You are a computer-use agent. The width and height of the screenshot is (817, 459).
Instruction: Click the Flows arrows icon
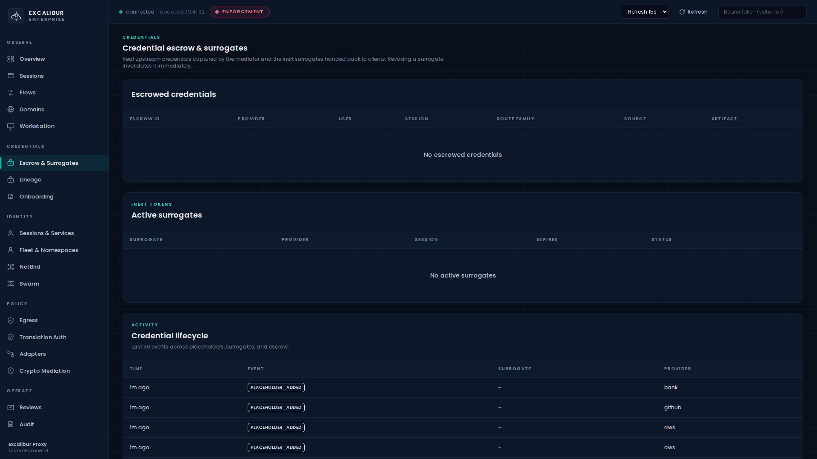click(11, 93)
